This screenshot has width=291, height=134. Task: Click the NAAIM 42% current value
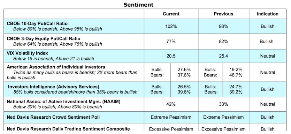[x=171, y=104]
